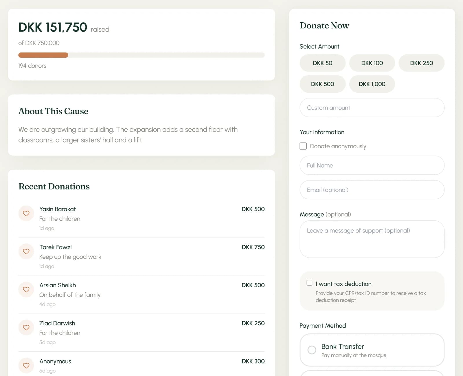Click the donor name Yasin Barakat
The image size is (463, 376).
point(58,209)
